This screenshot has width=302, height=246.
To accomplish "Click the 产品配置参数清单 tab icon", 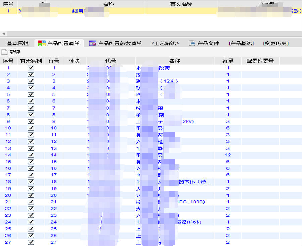I will 93,43.
